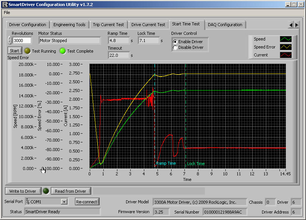Viewport: 306px width, 220px height.
Task: Click the LED beside Write to Driver
Action: coord(45,191)
